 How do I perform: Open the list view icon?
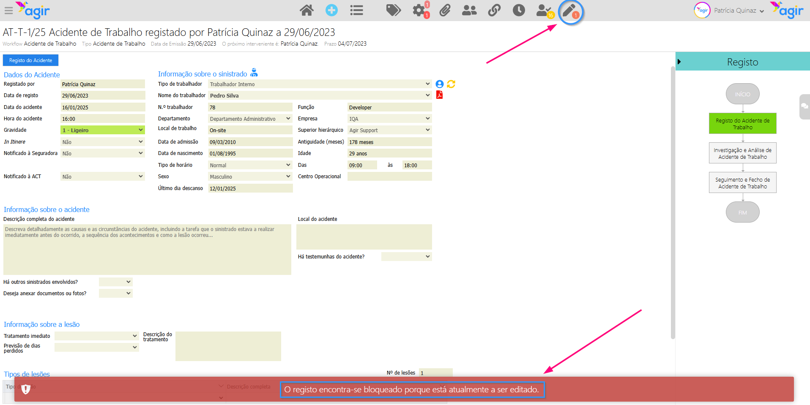tap(356, 10)
